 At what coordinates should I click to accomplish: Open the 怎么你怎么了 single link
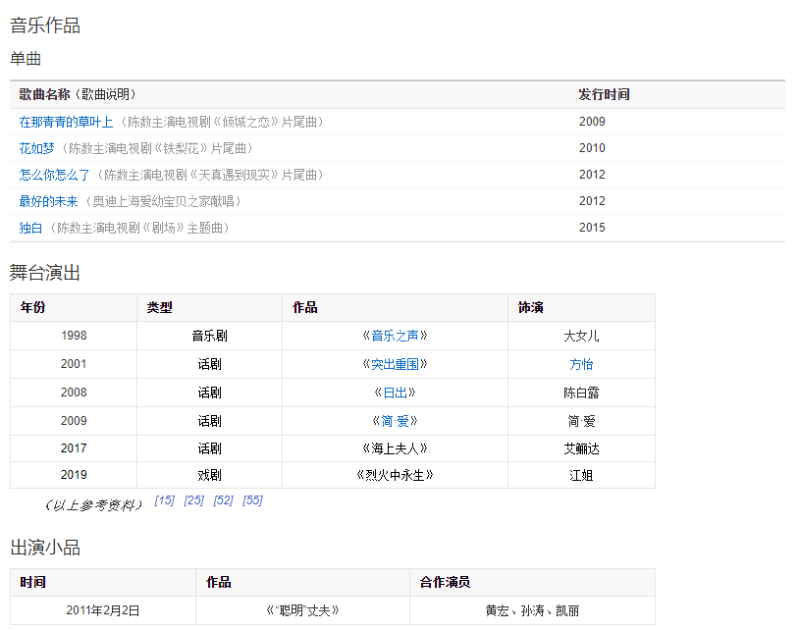coord(55,175)
